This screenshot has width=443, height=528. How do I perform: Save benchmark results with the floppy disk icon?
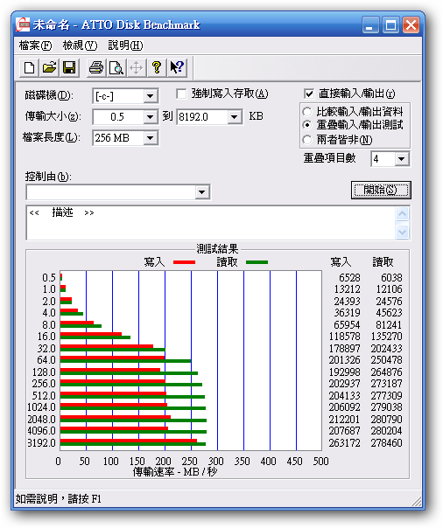coord(69,67)
